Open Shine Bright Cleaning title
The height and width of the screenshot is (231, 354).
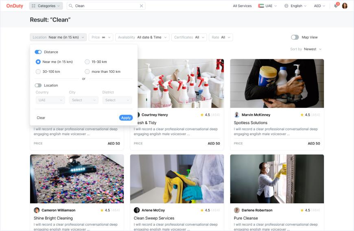click(x=53, y=218)
